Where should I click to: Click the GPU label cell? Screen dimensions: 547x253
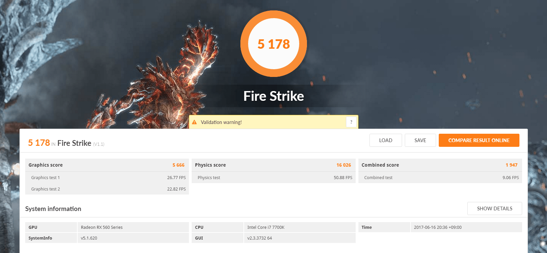[51, 227]
